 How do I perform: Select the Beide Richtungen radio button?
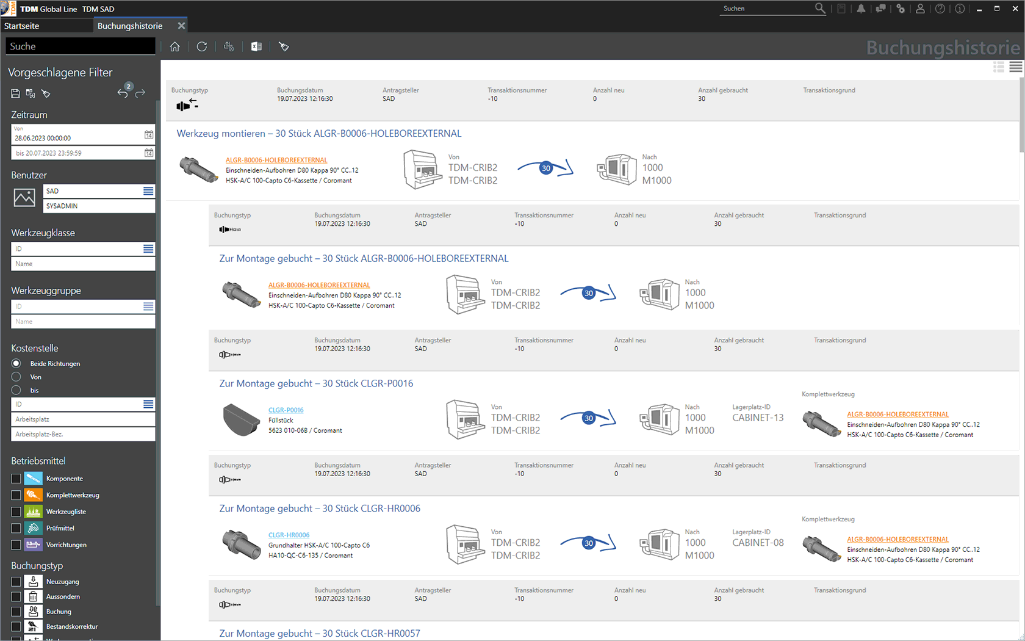pyautogui.click(x=16, y=363)
